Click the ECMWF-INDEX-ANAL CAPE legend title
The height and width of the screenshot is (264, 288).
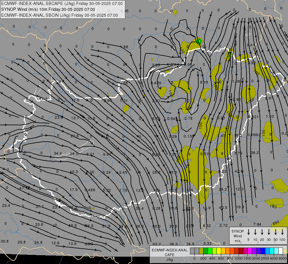coord(169,255)
